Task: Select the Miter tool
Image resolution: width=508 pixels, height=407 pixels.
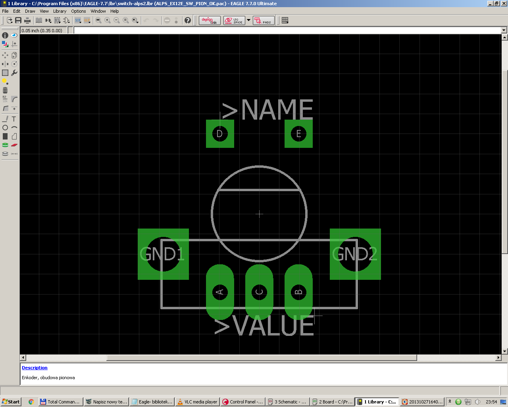Action: point(14,99)
